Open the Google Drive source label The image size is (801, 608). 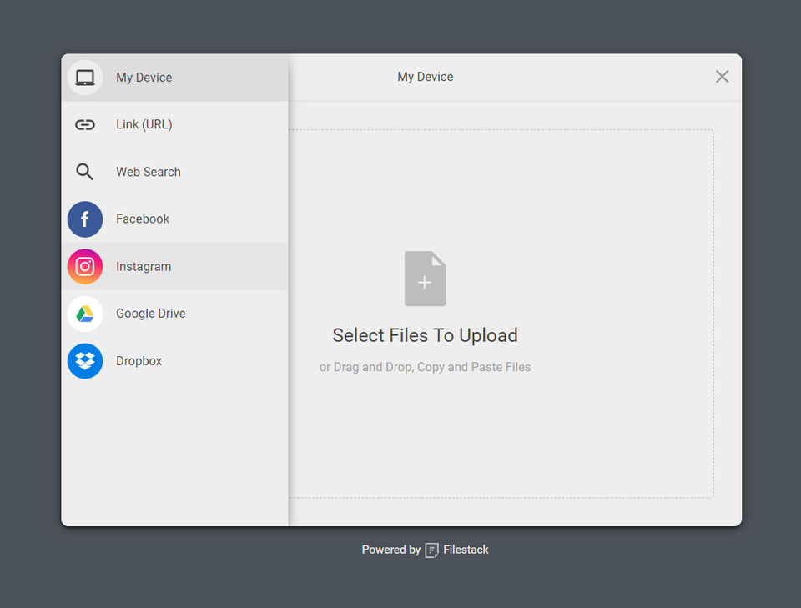(x=151, y=314)
